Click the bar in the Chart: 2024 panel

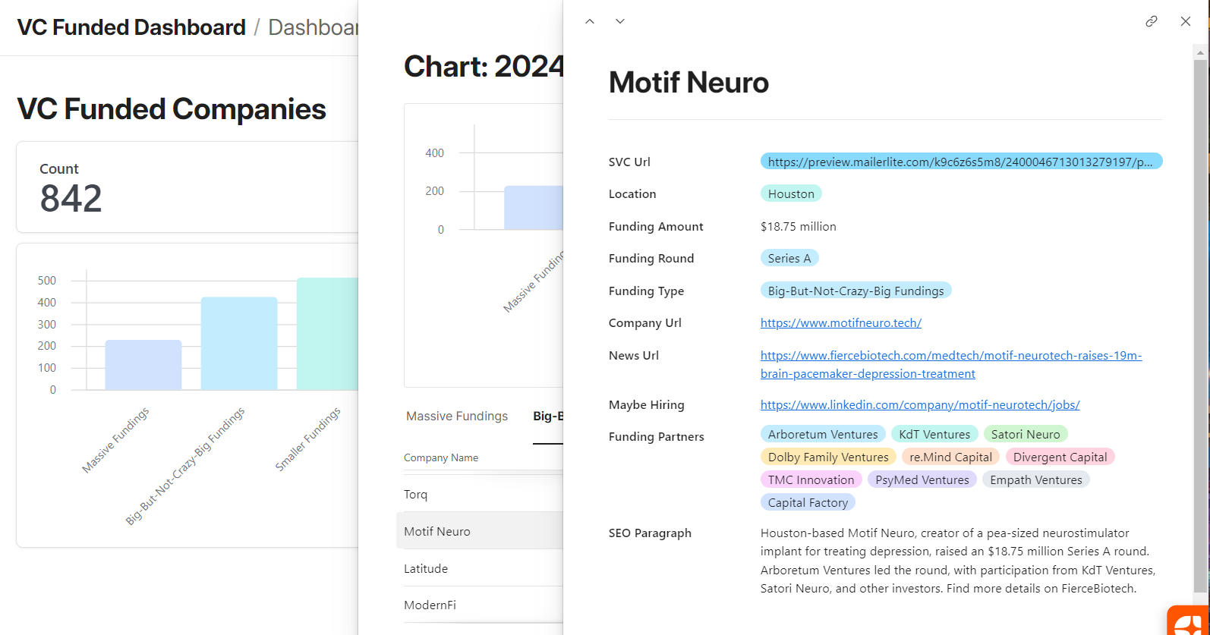534,207
